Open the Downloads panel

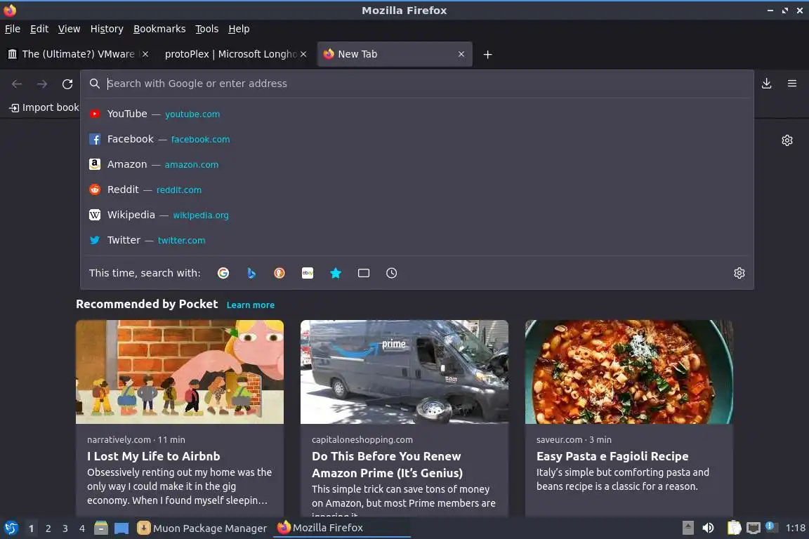click(x=767, y=84)
